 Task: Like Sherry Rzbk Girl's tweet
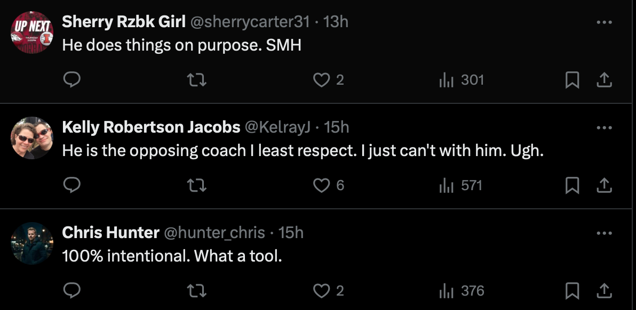click(321, 80)
